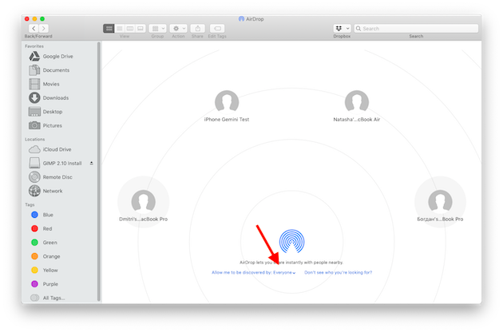Select the Purple tag
This screenshot has height=332, width=503.
coord(44,284)
